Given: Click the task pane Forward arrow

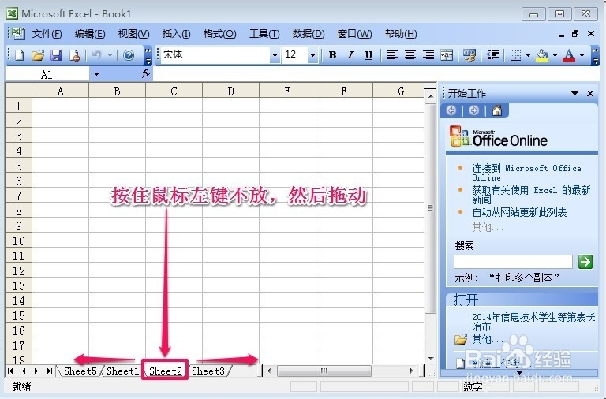Looking at the screenshot, I should coord(473,111).
